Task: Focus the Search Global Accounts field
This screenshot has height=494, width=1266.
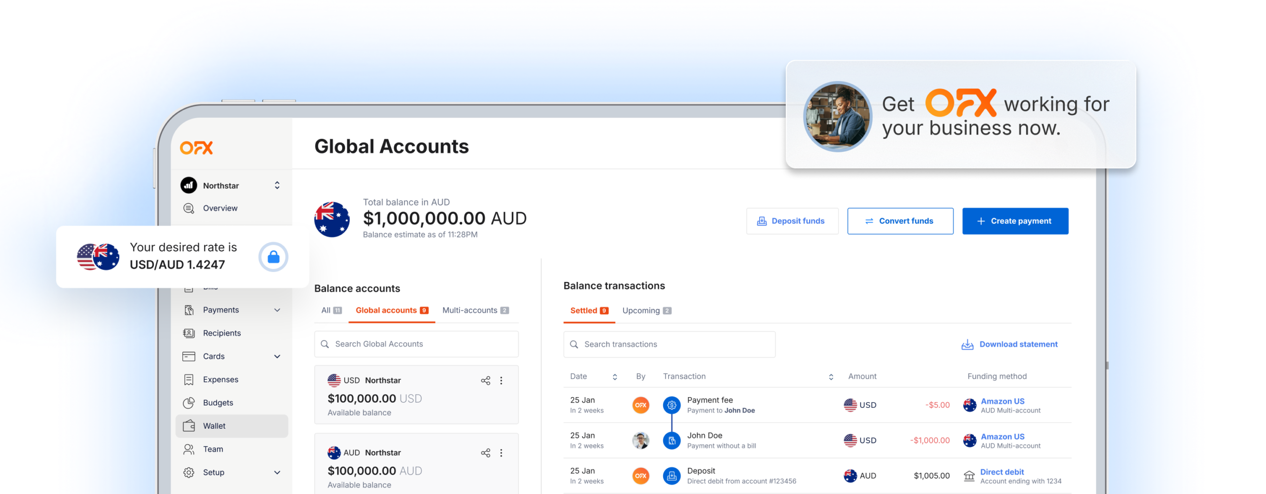Action: click(x=416, y=344)
